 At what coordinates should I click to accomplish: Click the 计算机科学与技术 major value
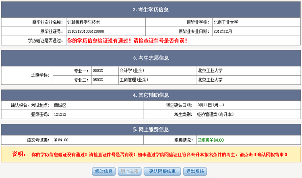pyautogui.click(x=83, y=22)
